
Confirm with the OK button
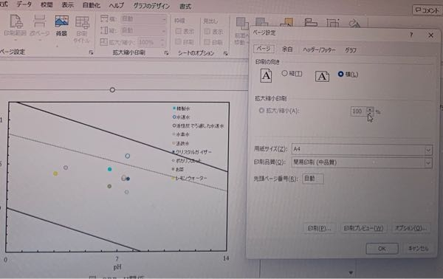[382, 249]
